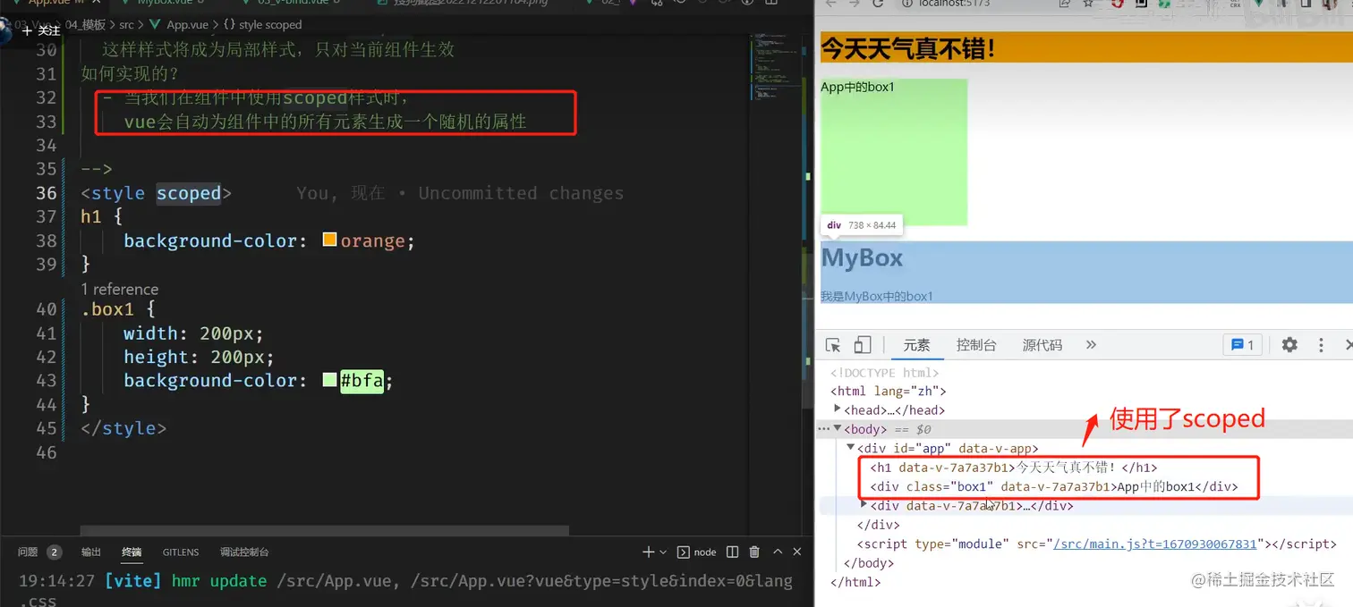Click the site info icon before localhost
The width and height of the screenshot is (1353, 607).
pyautogui.click(x=906, y=4)
